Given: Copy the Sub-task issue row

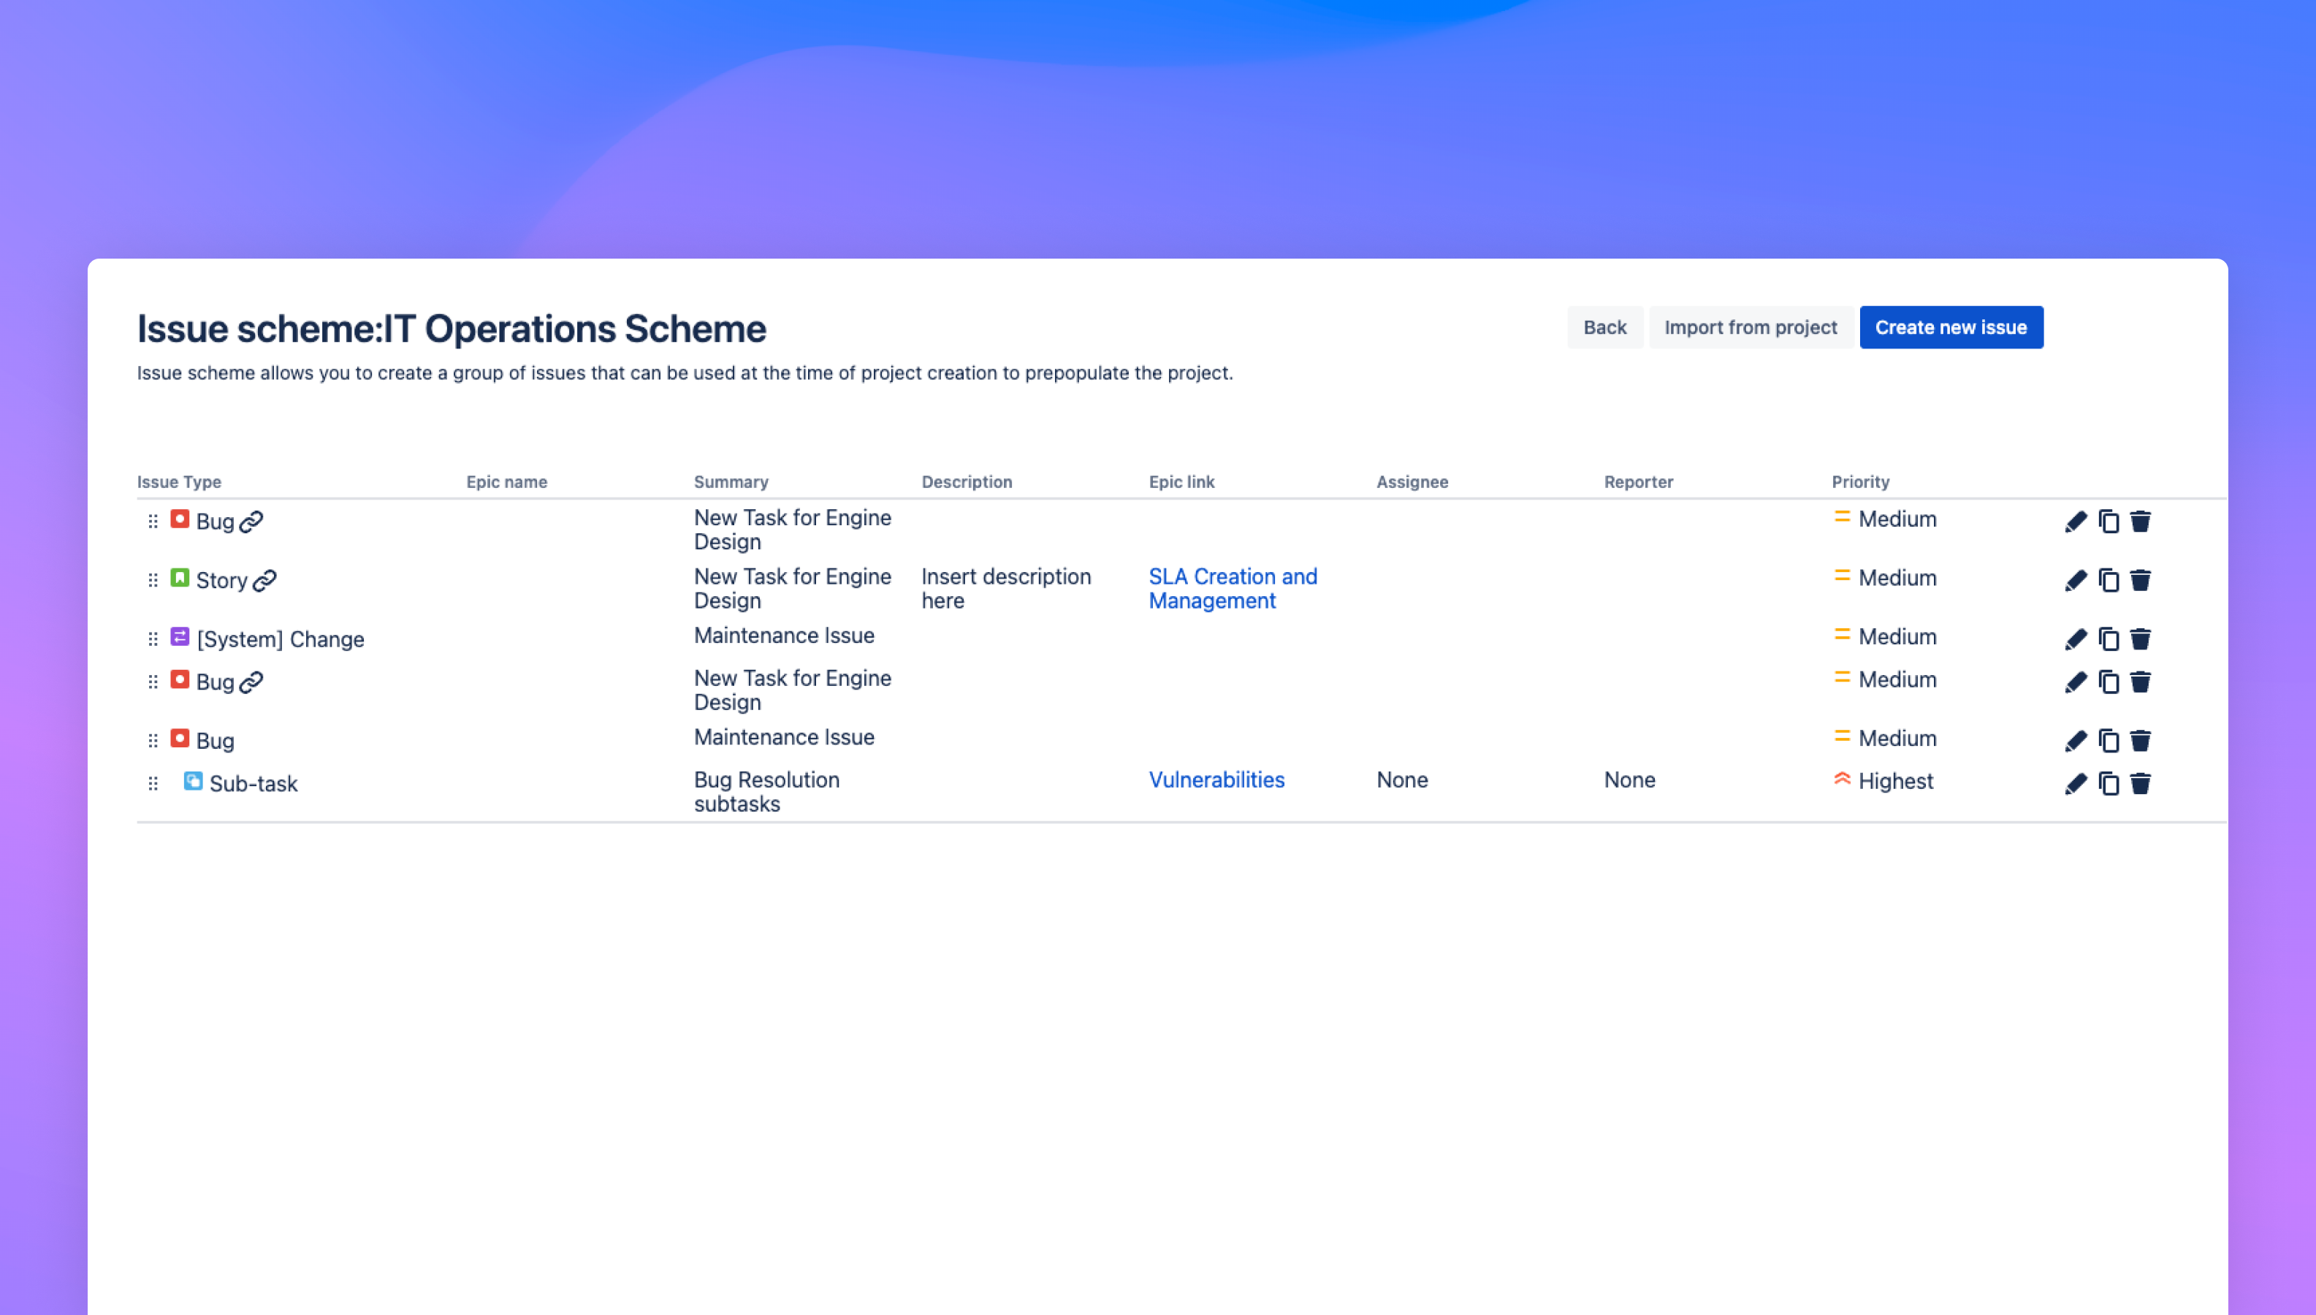Looking at the screenshot, I should point(2109,783).
